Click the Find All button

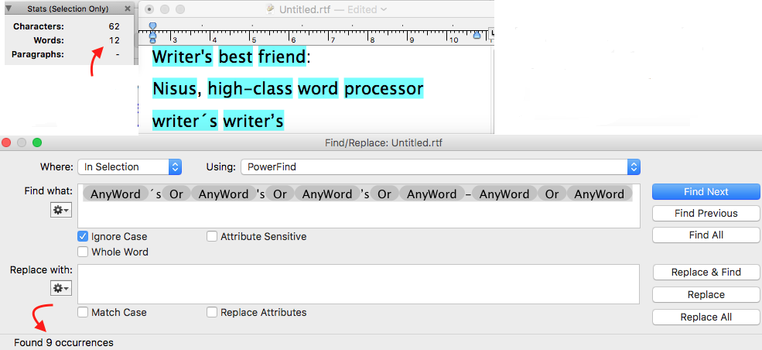(x=706, y=235)
